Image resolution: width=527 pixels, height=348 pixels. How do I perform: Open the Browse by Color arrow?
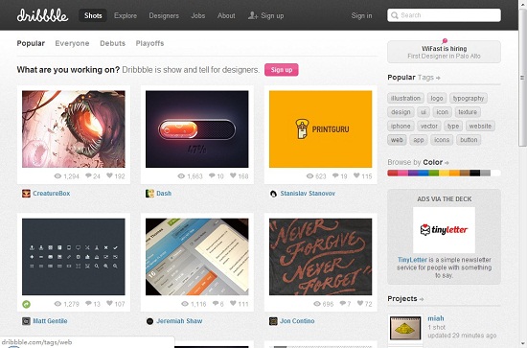(x=447, y=163)
